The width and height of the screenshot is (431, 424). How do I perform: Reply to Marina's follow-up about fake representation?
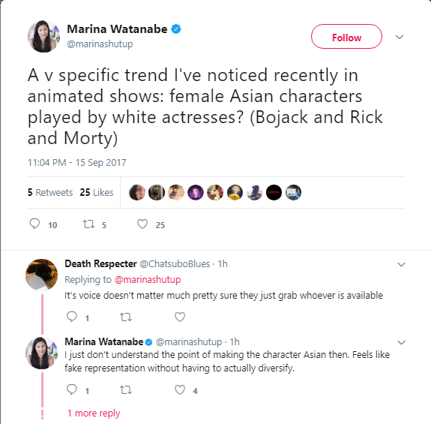click(72, 389)
